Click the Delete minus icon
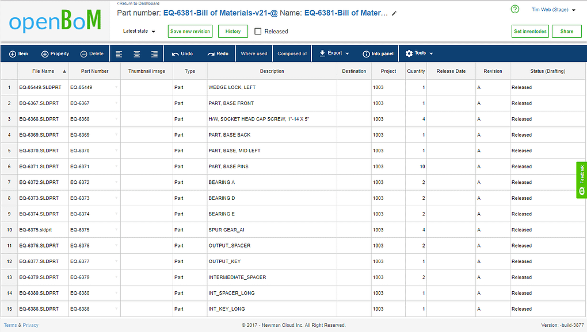The height and width of the screenshot is (332, 587). (x=84, y=54)
